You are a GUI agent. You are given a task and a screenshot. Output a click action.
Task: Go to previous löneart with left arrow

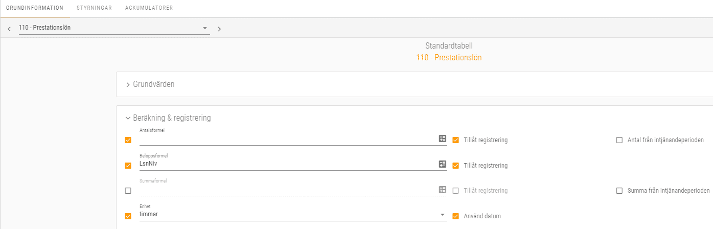9,29
